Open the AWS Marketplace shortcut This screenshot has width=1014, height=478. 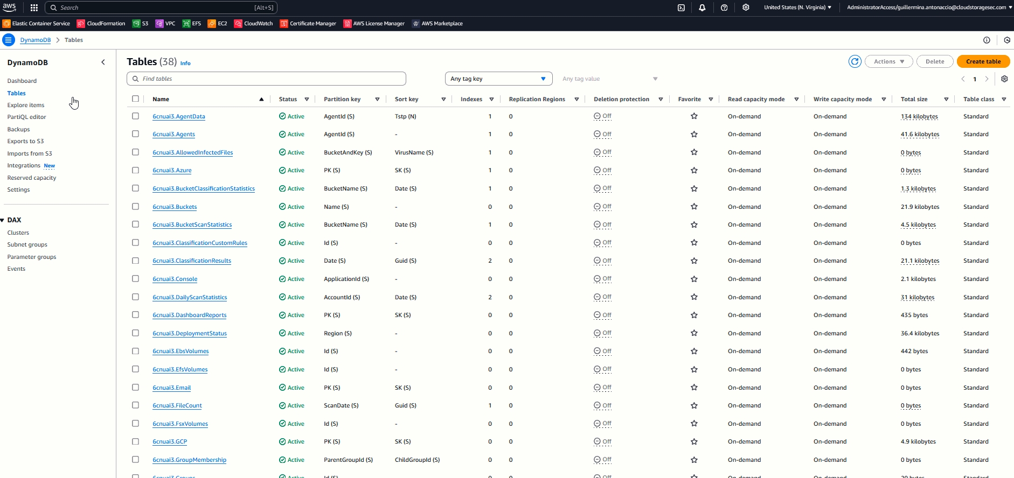(x=437, y=24)
